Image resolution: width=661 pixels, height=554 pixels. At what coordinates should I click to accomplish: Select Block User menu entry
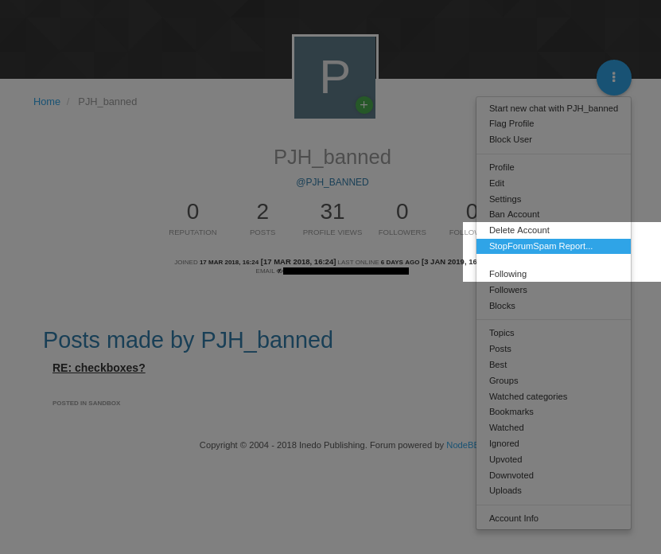pyautogui.click(x=554, y=139)
